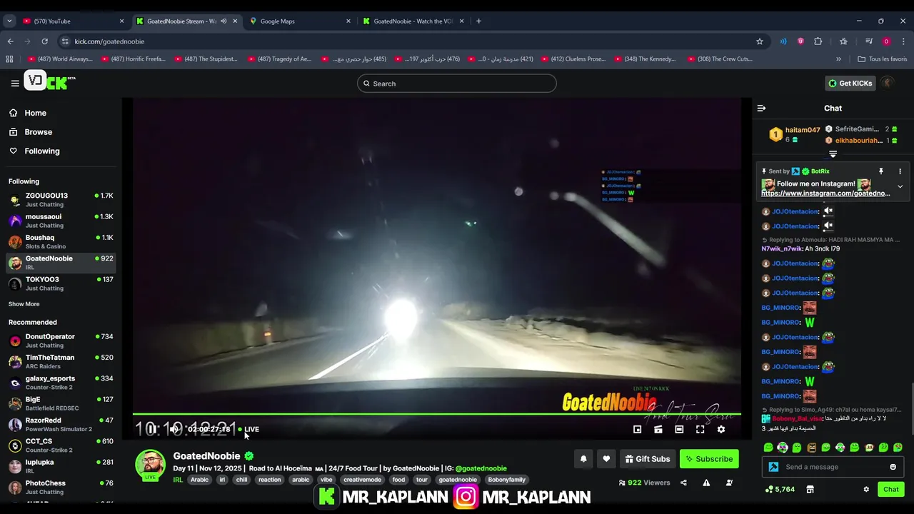
Task: Switch to GoatedNoobie VOD tab
Action: [x=413, y=21]
